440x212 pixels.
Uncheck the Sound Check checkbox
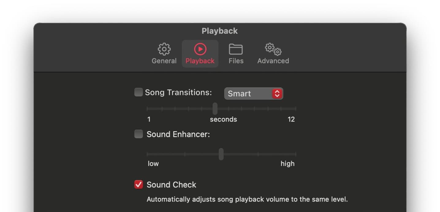(138, 184)
